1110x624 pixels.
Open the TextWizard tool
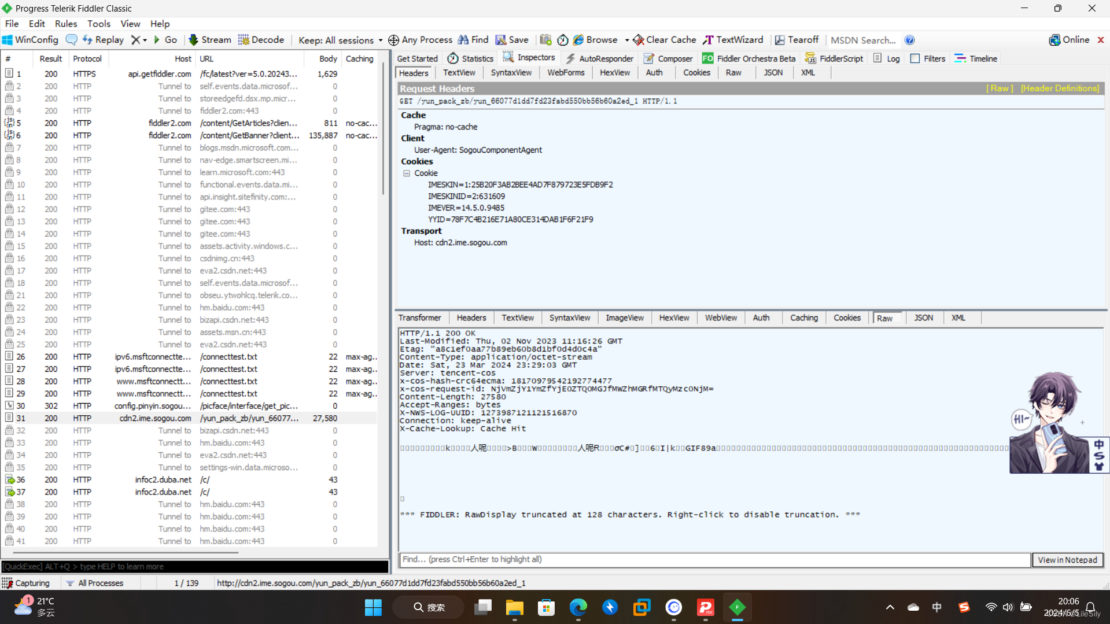(x=733, y=40)
